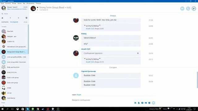This screenshot has width=198, height=111.
Task: Click the Skype link above the message box
Action: coord(79,95)
